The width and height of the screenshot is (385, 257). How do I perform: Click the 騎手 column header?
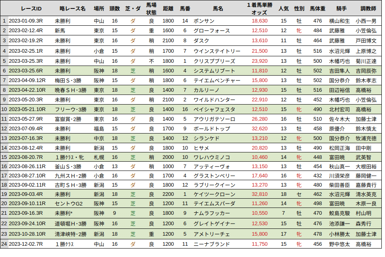point(342,8)
